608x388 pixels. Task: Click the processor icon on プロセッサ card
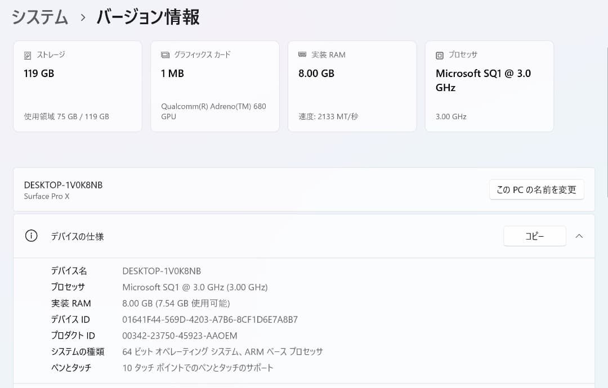[x=439, y=55]
